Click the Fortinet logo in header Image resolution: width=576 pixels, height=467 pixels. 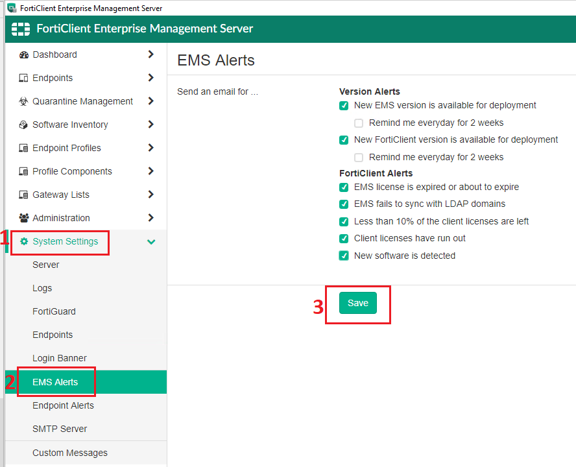[x=21, y=29]
